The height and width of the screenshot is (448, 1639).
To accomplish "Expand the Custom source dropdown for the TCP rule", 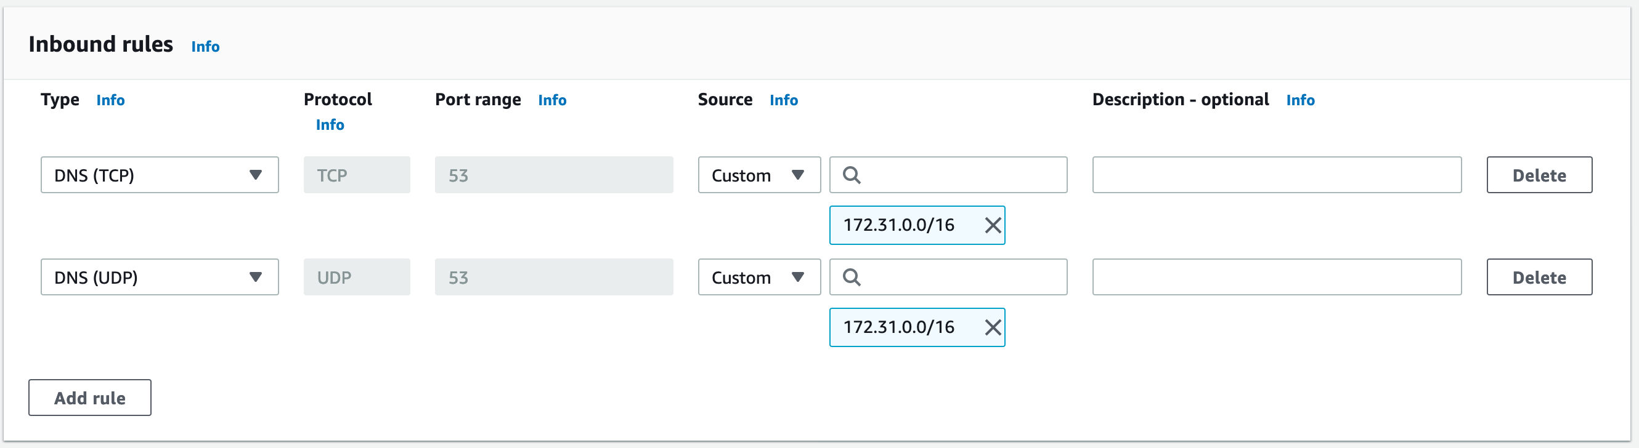I will 758,175.
